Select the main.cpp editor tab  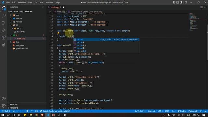(56, 7)
